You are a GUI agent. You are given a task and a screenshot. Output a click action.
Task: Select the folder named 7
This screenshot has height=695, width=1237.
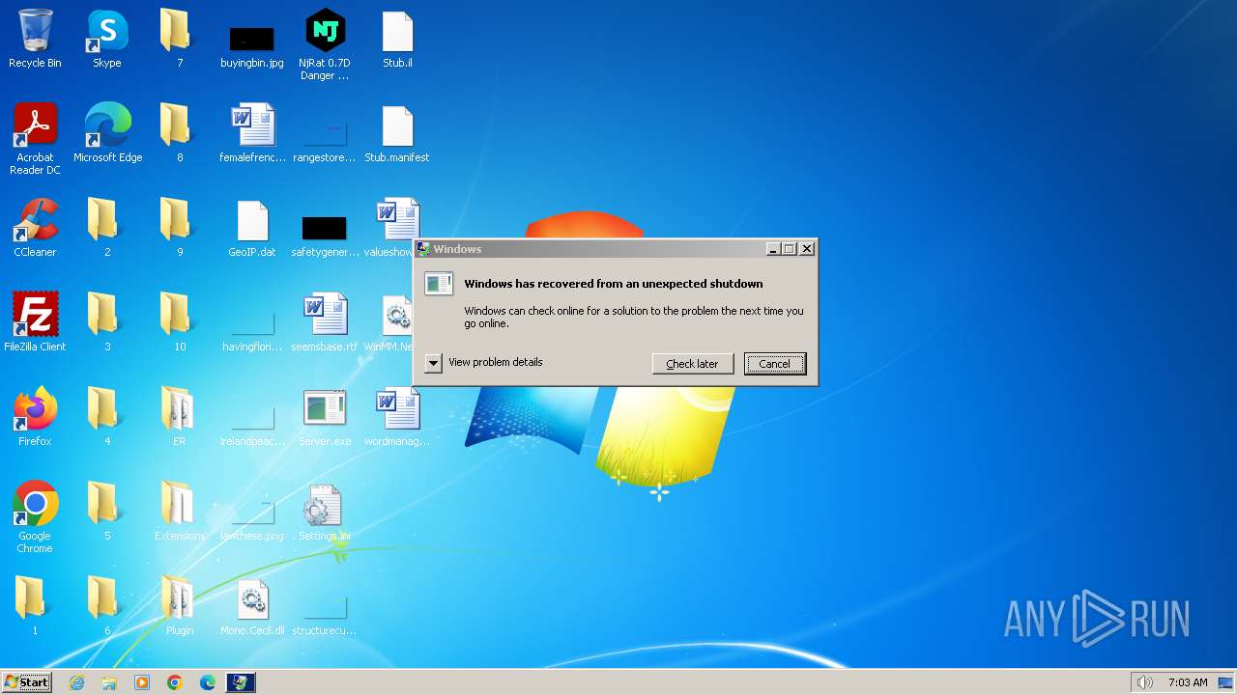point(179,39)
